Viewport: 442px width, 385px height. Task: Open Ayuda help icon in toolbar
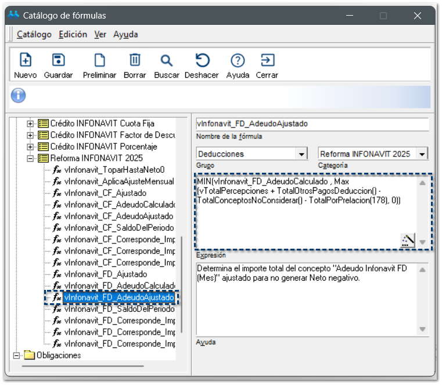tap(238, 60)
